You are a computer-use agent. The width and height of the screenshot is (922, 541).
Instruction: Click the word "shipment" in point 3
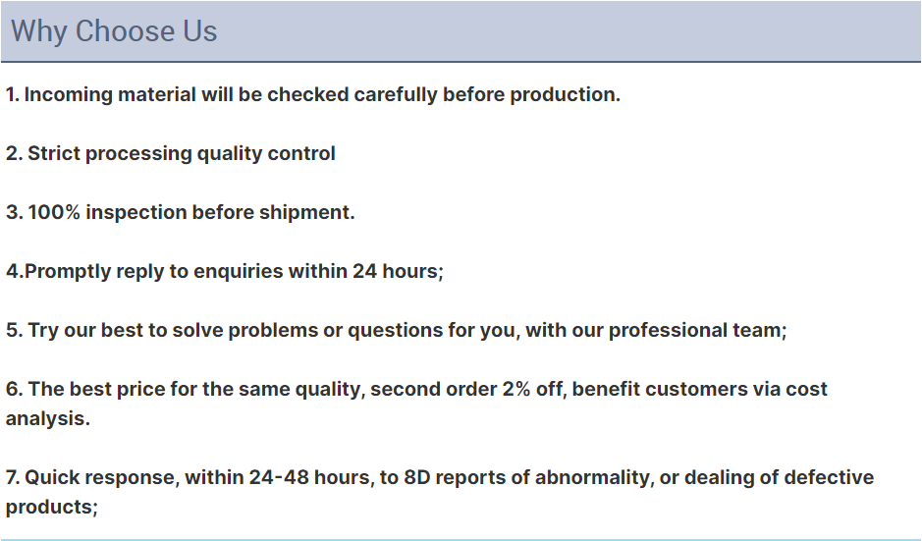[307, 213]
